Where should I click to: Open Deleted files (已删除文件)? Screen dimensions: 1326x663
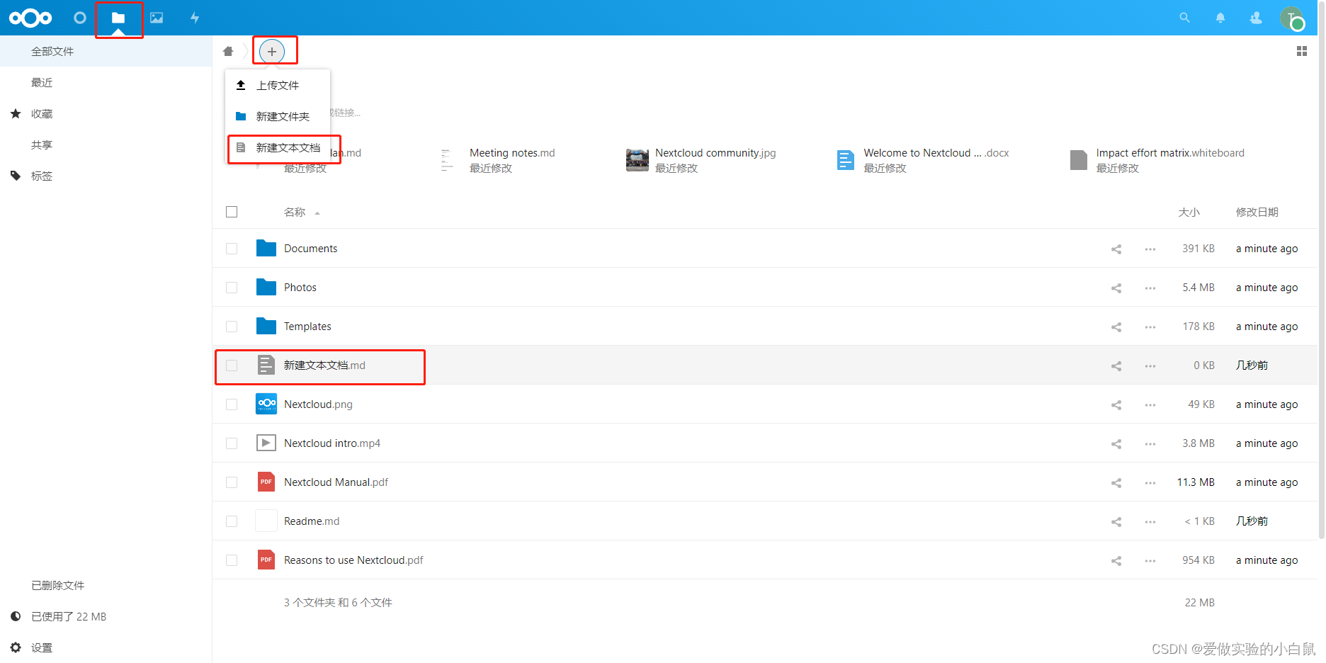(x=106, y=585)
